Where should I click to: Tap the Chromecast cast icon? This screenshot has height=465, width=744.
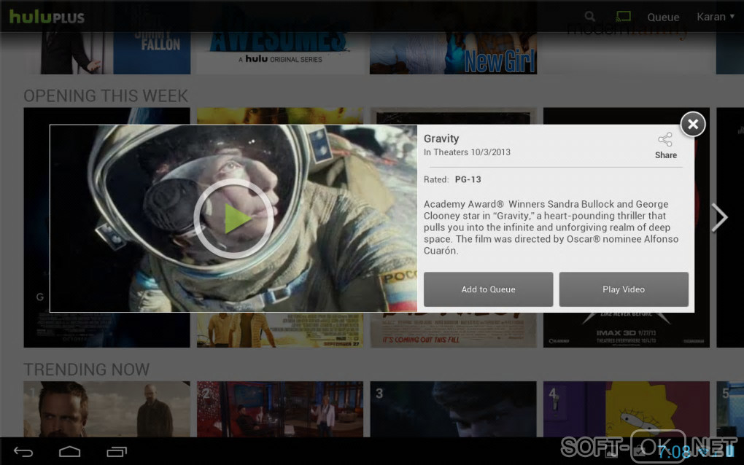click(623, 17)
